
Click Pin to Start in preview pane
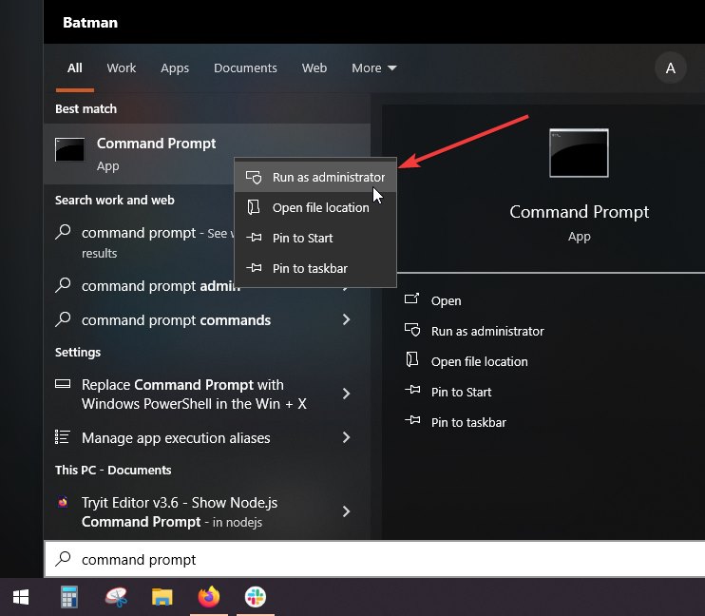pyautogui.click(x=462, y=392)
